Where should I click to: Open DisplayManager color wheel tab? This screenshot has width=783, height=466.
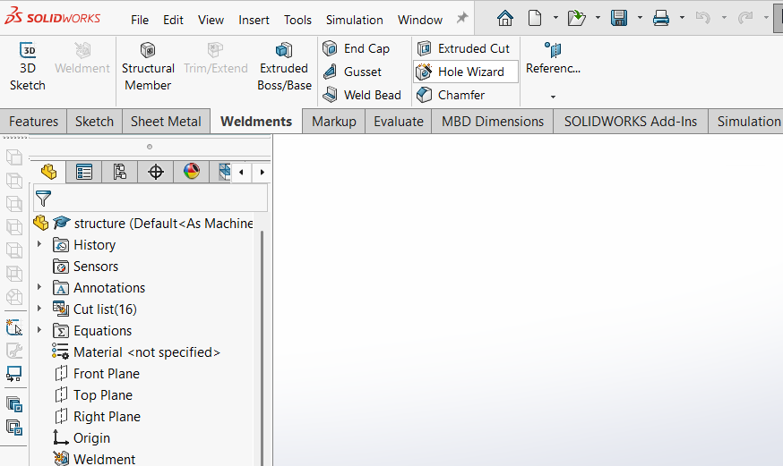click(191, 172)
